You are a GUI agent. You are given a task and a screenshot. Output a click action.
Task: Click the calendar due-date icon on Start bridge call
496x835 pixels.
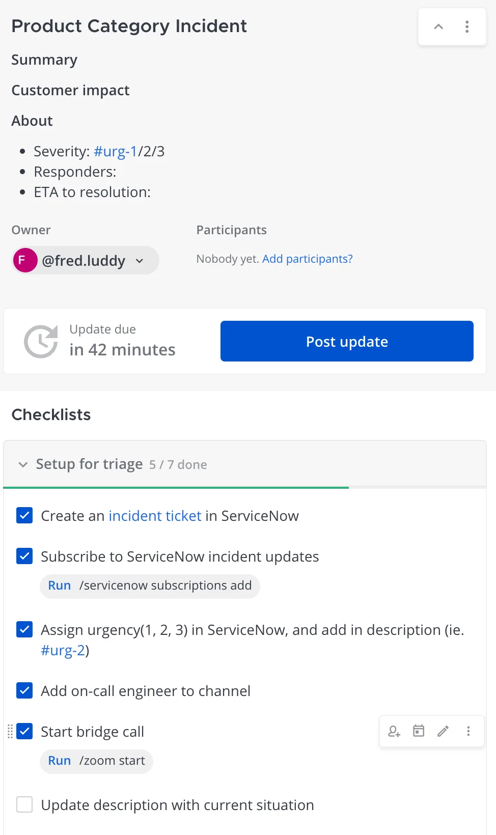pos(419,732)
